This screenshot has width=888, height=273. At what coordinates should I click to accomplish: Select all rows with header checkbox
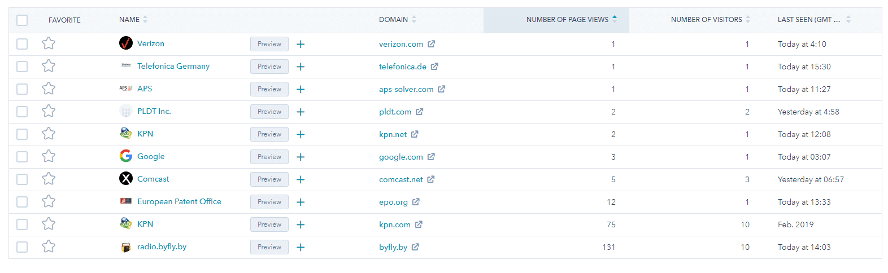click(x=22, y=20)
